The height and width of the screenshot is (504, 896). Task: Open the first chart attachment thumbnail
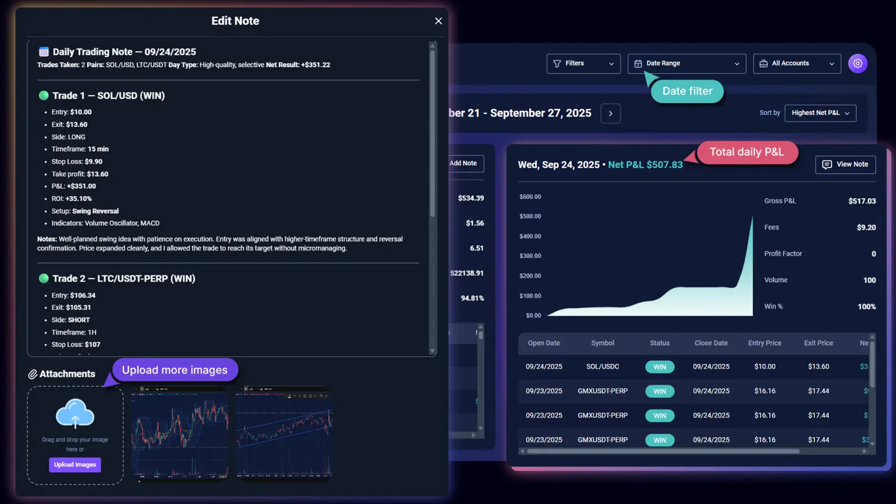point(179,432)
